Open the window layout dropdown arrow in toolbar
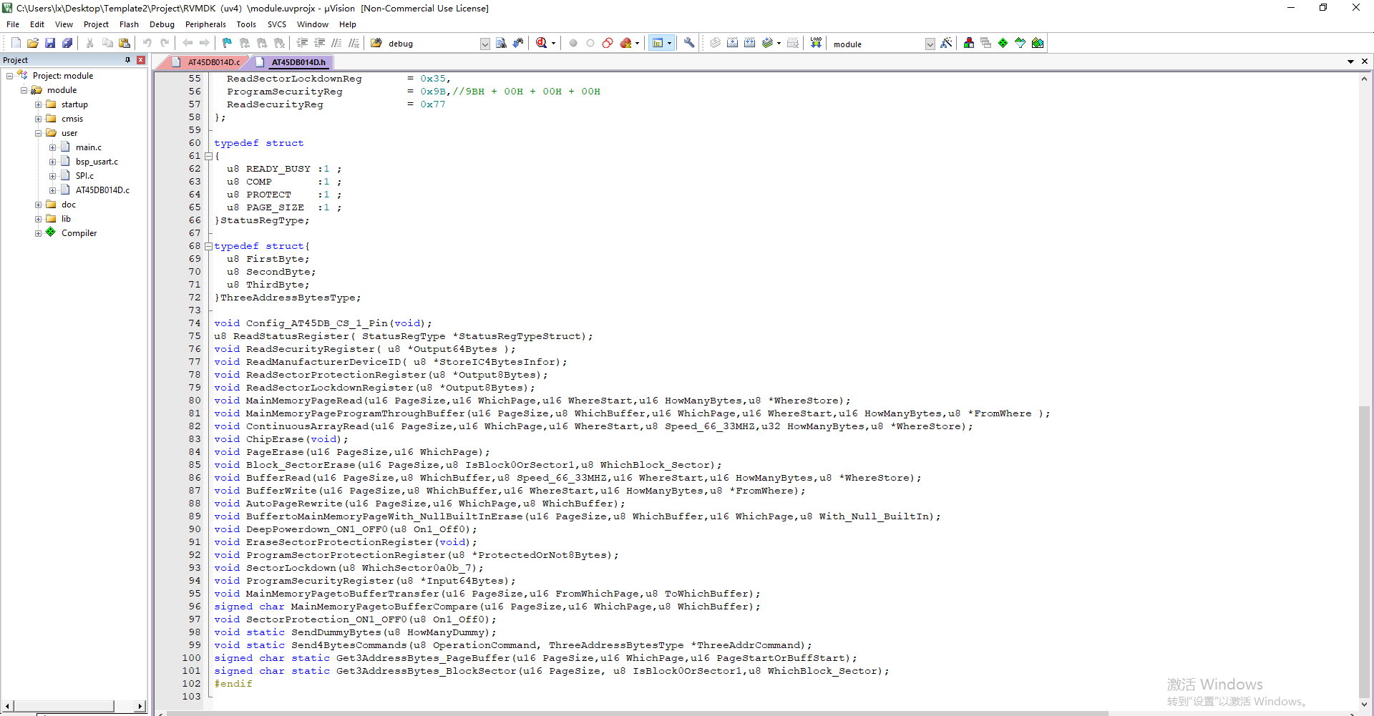The width and height of the screenshot is (1374, 716). pos(670,44)
